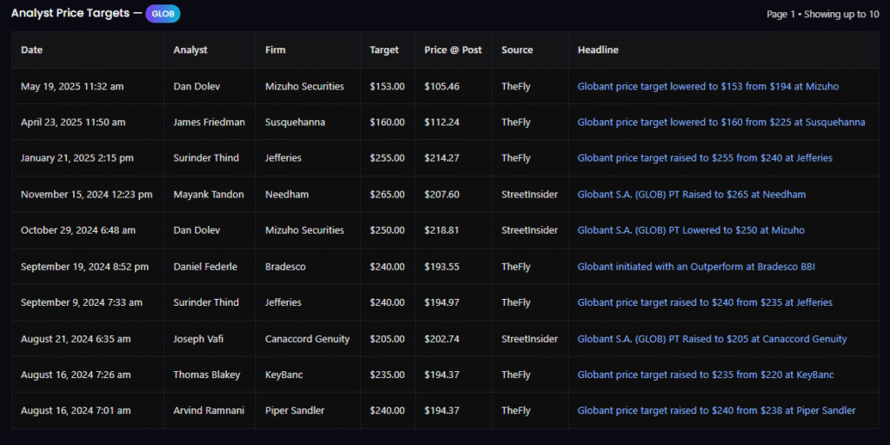
Task: Click the Target column header
Action: (x=384, y=50)
